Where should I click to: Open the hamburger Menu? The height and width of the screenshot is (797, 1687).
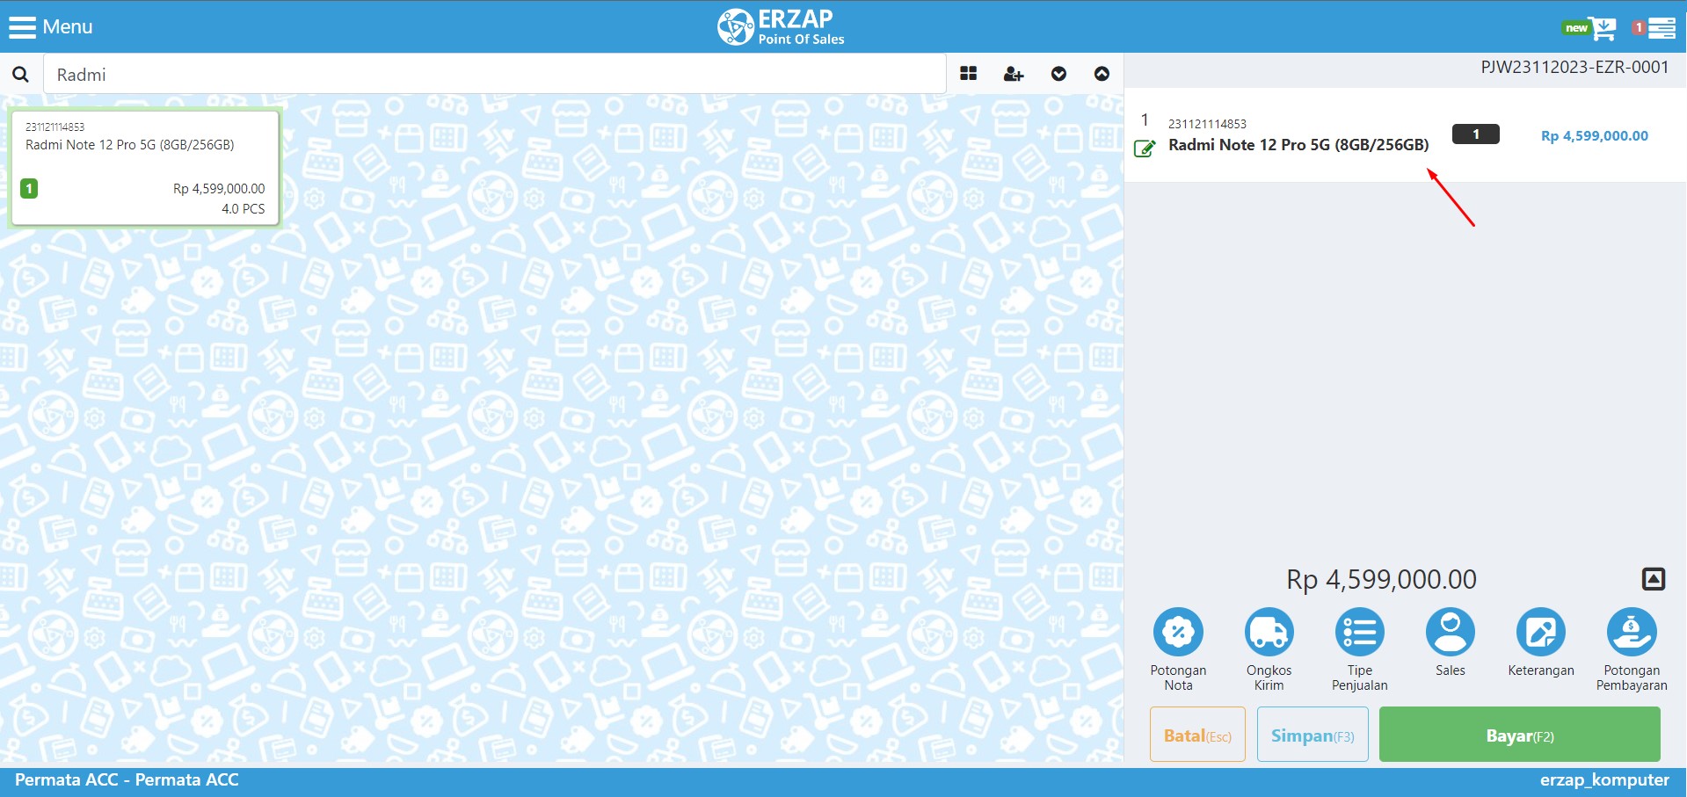click(50, 27)
